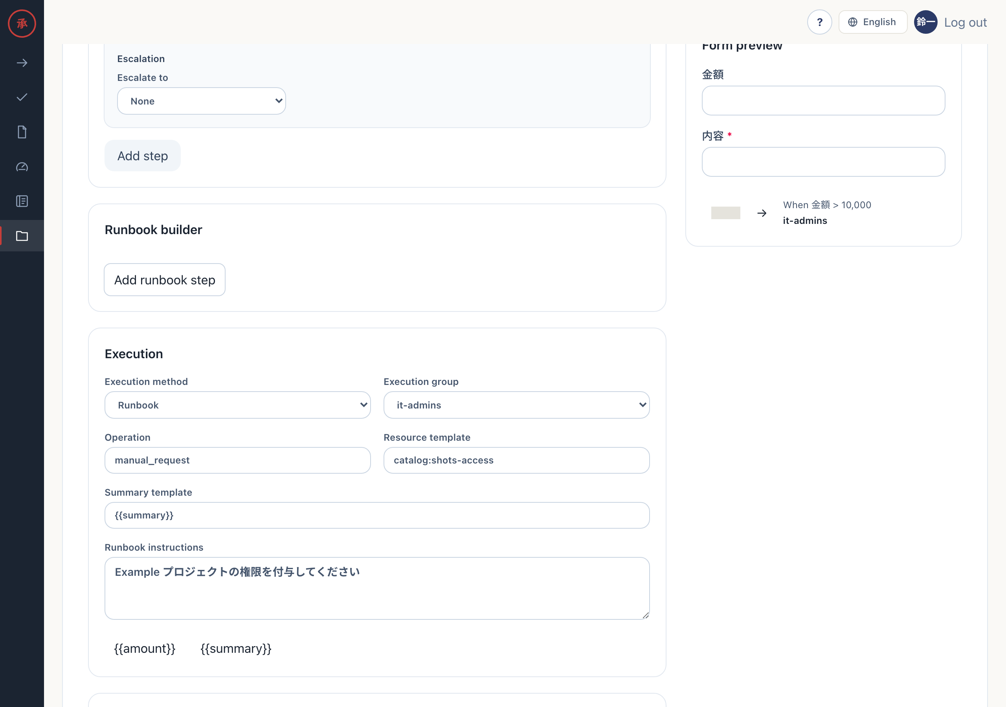Insert the {{summary}} variable chip below instructions
Viewport: 1006px width, 707px height.
[x=236, y=648]
